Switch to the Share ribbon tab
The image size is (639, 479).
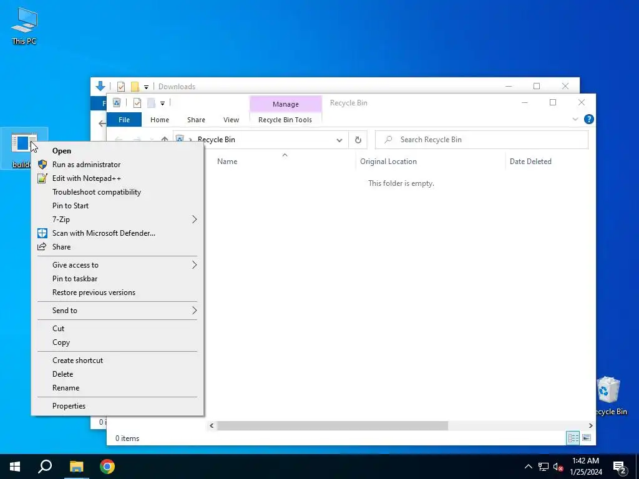pyautogui.click(x=196, y=120)
